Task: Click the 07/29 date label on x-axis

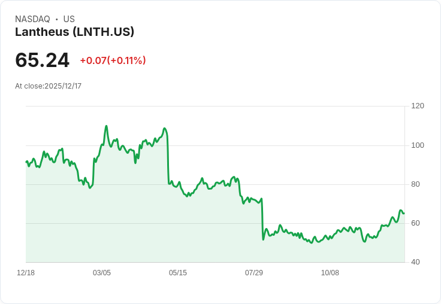Action: click(254, 273)
